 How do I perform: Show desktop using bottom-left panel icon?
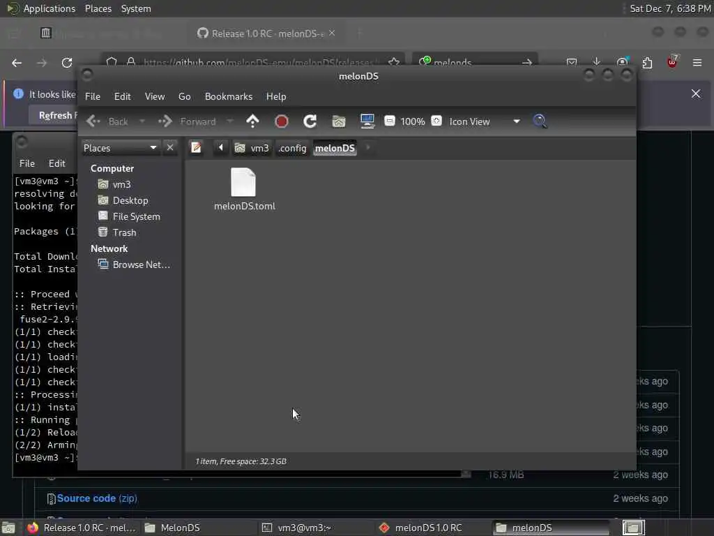pyautogui.click(x=9, y=528)
